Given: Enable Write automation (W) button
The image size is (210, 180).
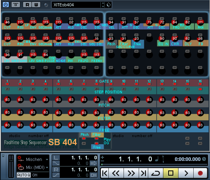Looking at the screenshot, I should (x=36, y=5).
